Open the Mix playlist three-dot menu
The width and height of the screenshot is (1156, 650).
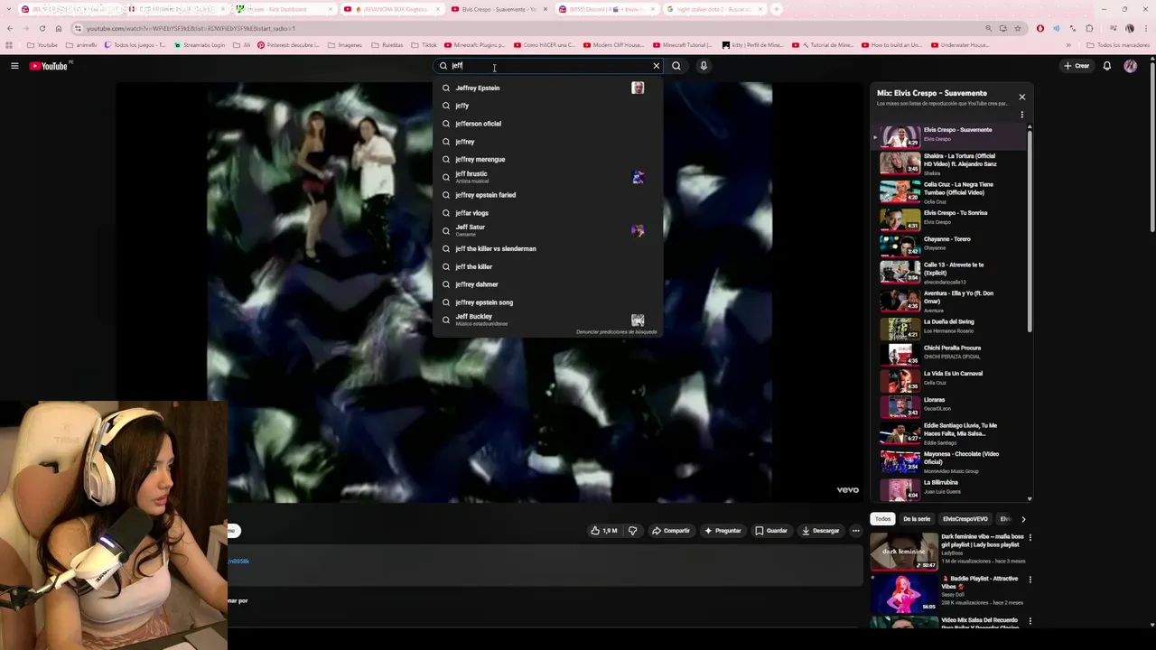(x=1021, y=115)
